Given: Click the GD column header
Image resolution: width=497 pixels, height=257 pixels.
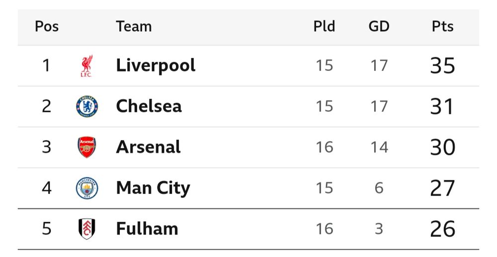Looking at the screenshot, I should pyautogui.click(x=379, y=27).
